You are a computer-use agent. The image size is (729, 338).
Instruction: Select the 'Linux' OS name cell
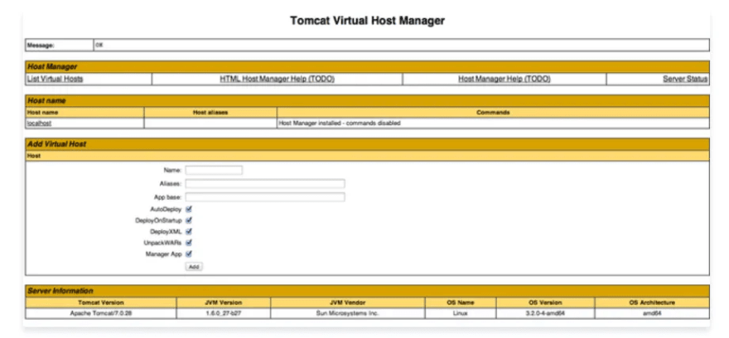(461, 313)
